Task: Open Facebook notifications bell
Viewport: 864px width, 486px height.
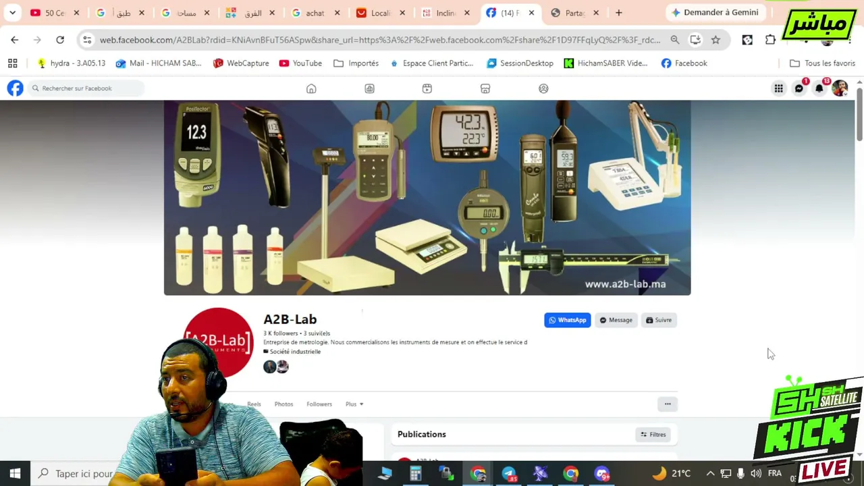Action: (819, 88)
